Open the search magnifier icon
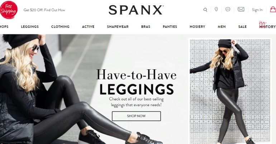Viewport: 276px width, 144px height. 205,10
